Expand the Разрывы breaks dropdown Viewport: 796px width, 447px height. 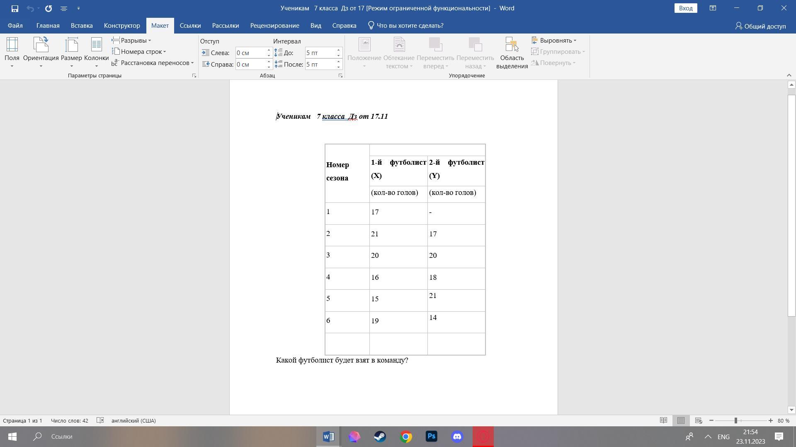coord(132,41)
